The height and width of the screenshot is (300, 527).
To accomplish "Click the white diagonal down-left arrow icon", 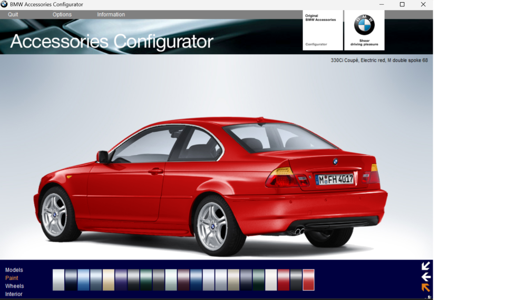I will pos(426,266).
